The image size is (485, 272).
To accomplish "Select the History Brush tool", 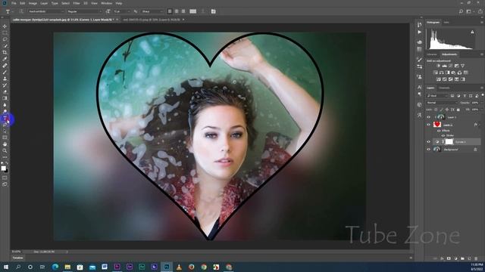I will [x=5, y=85].
